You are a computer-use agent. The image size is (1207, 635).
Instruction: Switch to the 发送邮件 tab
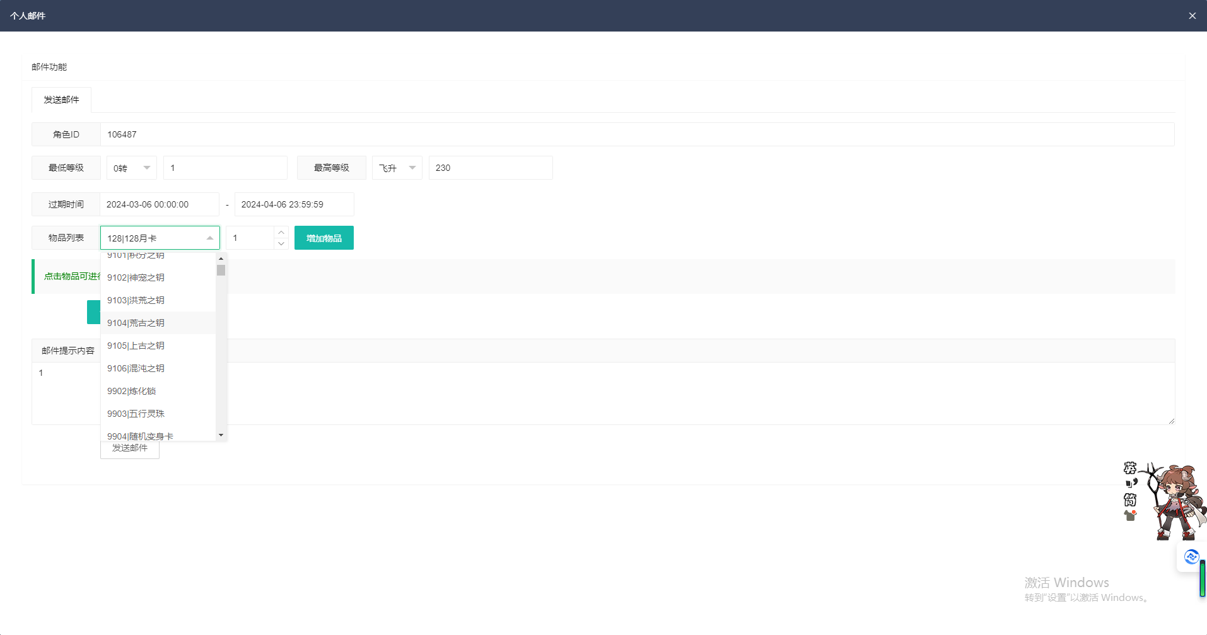(61, 100)
